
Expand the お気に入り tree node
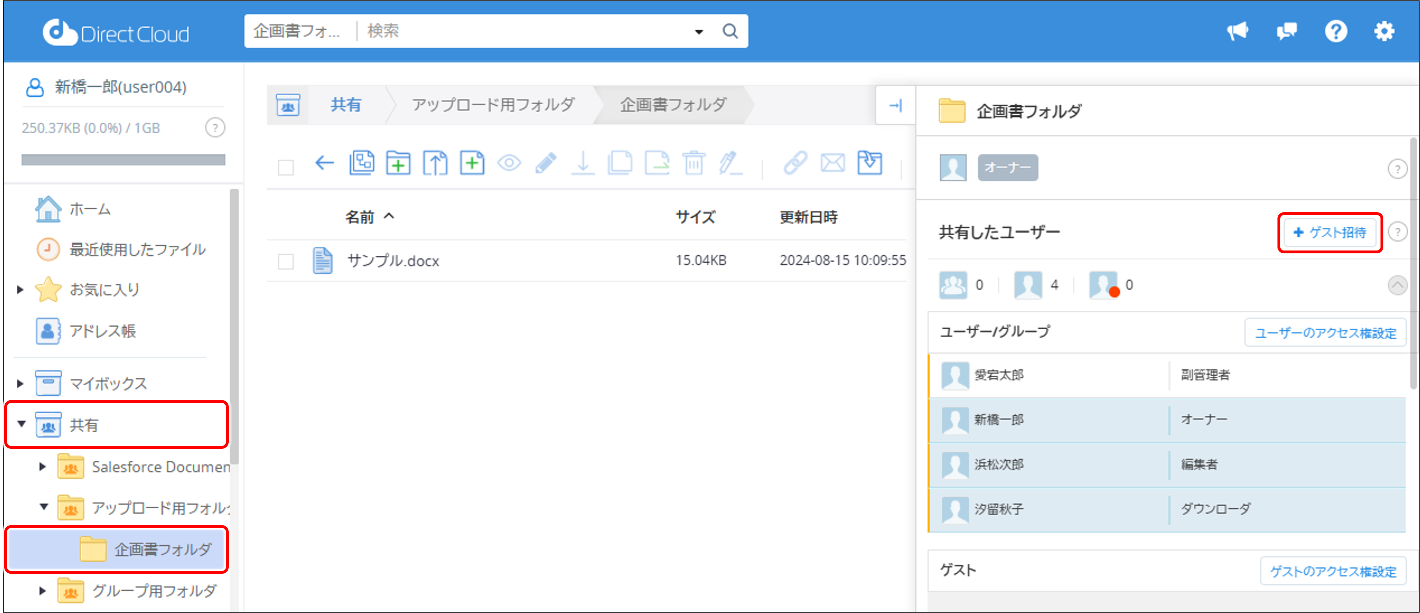pyautogui.click(x=20, y=290)
